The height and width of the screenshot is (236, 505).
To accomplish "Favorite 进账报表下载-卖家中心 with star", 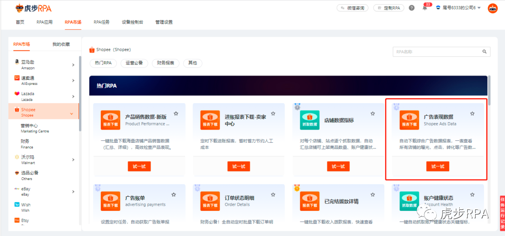I will click(273, 113).
